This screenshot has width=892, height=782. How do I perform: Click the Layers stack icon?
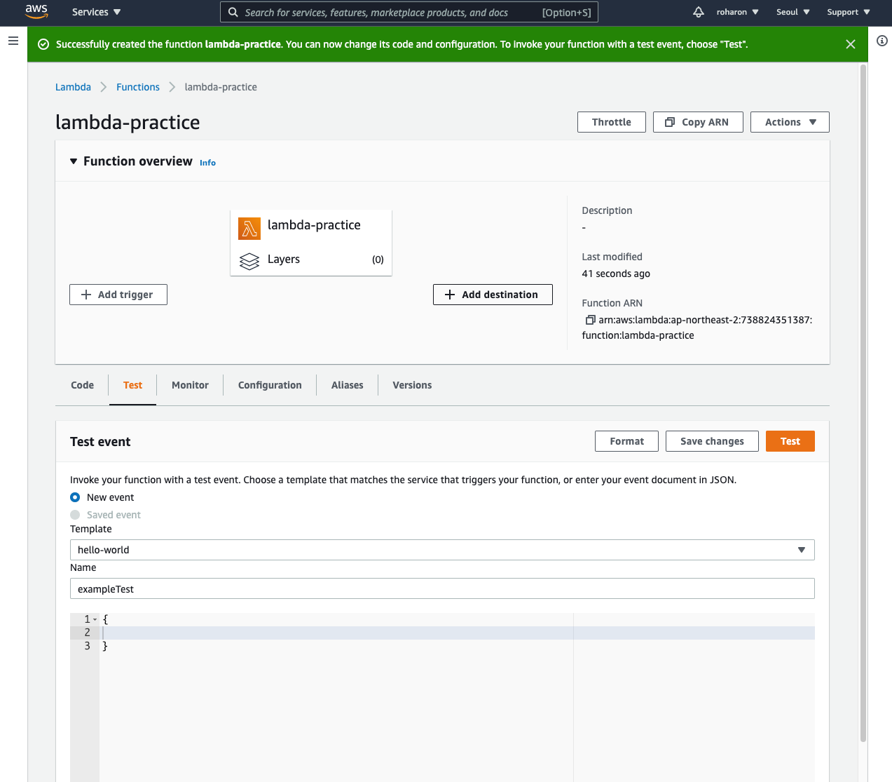[249, 261]
